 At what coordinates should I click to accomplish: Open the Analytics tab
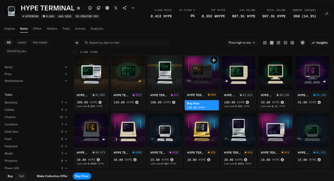click(97, 28)
